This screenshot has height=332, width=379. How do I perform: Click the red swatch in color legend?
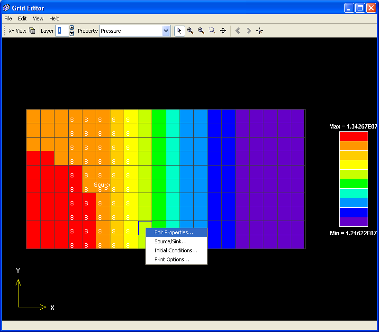[353, 137]
